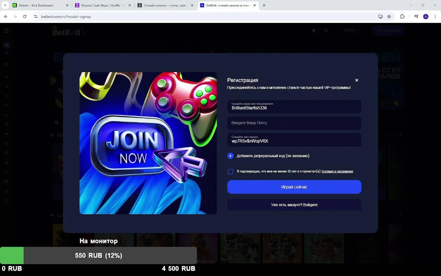441x276 pixels.
Task: Click the password field
Action: [294, 140]
